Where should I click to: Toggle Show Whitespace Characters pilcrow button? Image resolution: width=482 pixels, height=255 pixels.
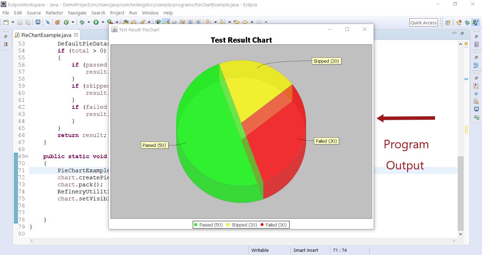point(198,22)
